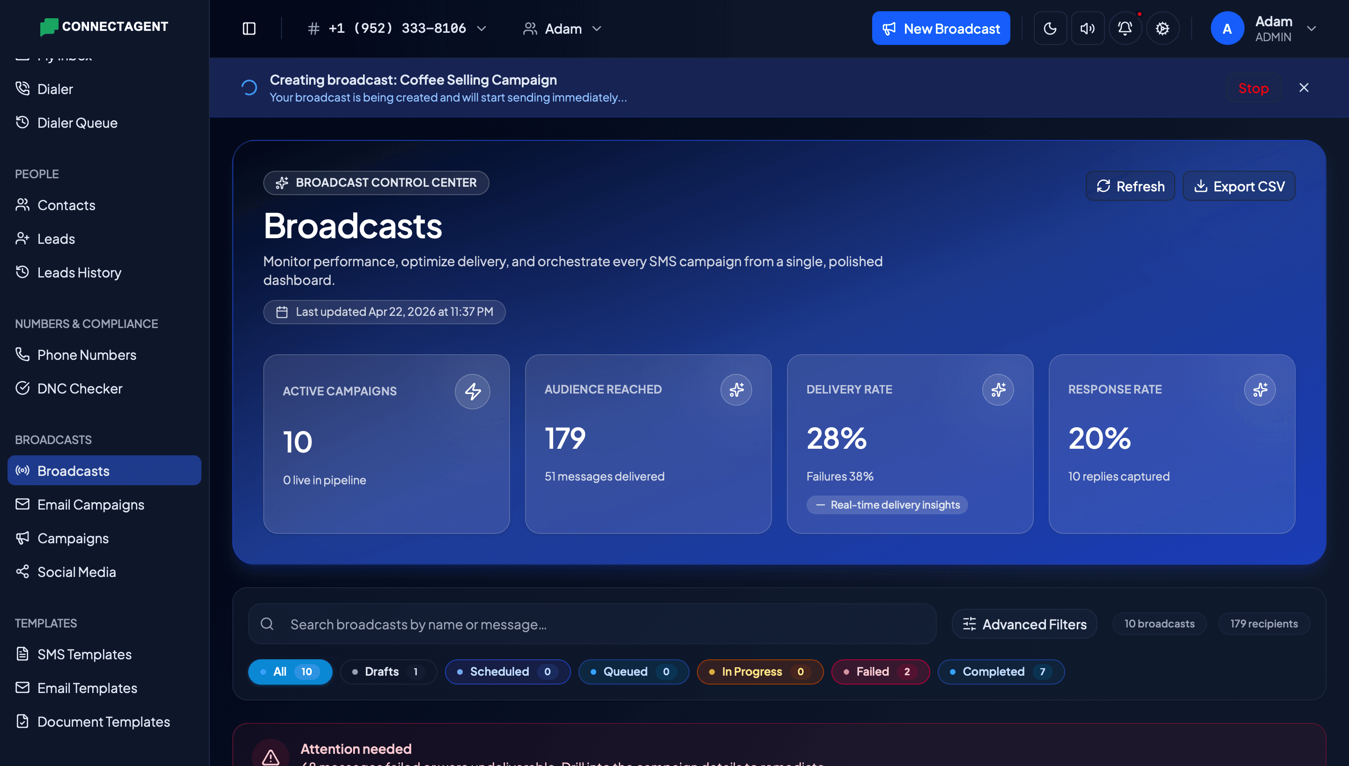Open Advanced Filters
Viewport: 1349px width, 766px height.
coord(1024,624)
